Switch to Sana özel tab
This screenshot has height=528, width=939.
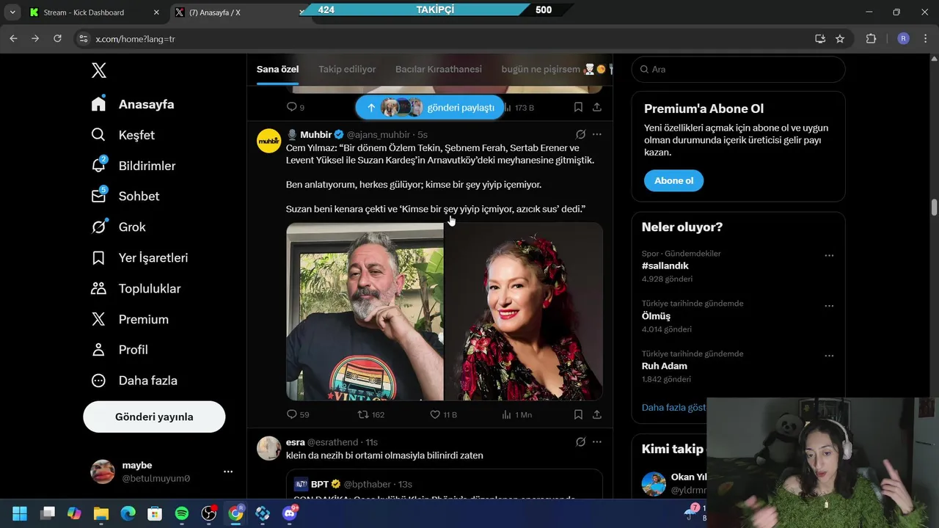click(x=277, y=69)
